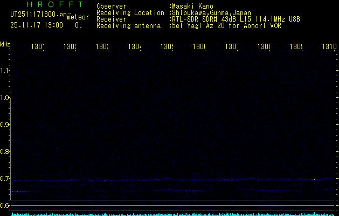The height and width of the screenshot is (216, 339).
Task: Click the 1.1 kHz frequency tick
Action: tap(5, 71)
